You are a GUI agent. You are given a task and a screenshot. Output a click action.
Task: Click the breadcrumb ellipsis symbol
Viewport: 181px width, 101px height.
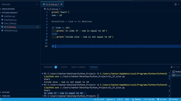(62, 9)
